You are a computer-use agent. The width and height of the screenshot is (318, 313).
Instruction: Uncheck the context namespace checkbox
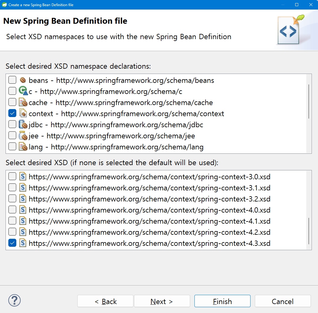coord(12,113)
